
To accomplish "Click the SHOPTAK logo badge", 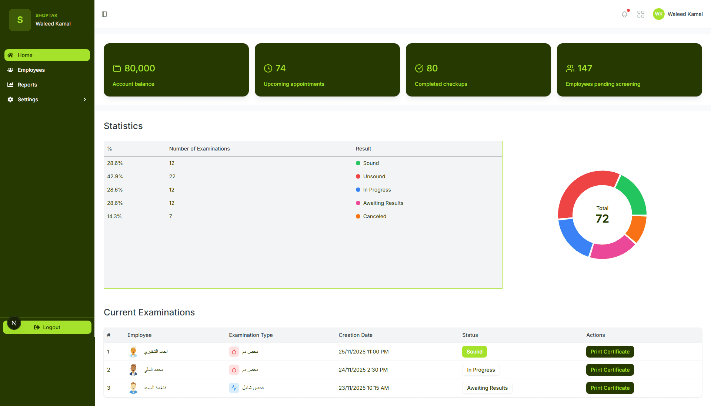I will point(20,20).
